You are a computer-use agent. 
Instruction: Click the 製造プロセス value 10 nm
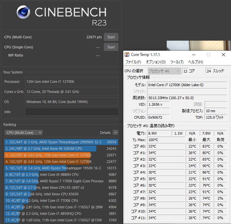[216, 111]
